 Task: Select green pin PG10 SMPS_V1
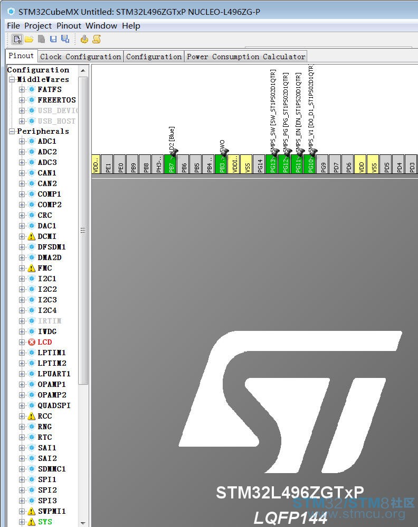pos(310,164)
